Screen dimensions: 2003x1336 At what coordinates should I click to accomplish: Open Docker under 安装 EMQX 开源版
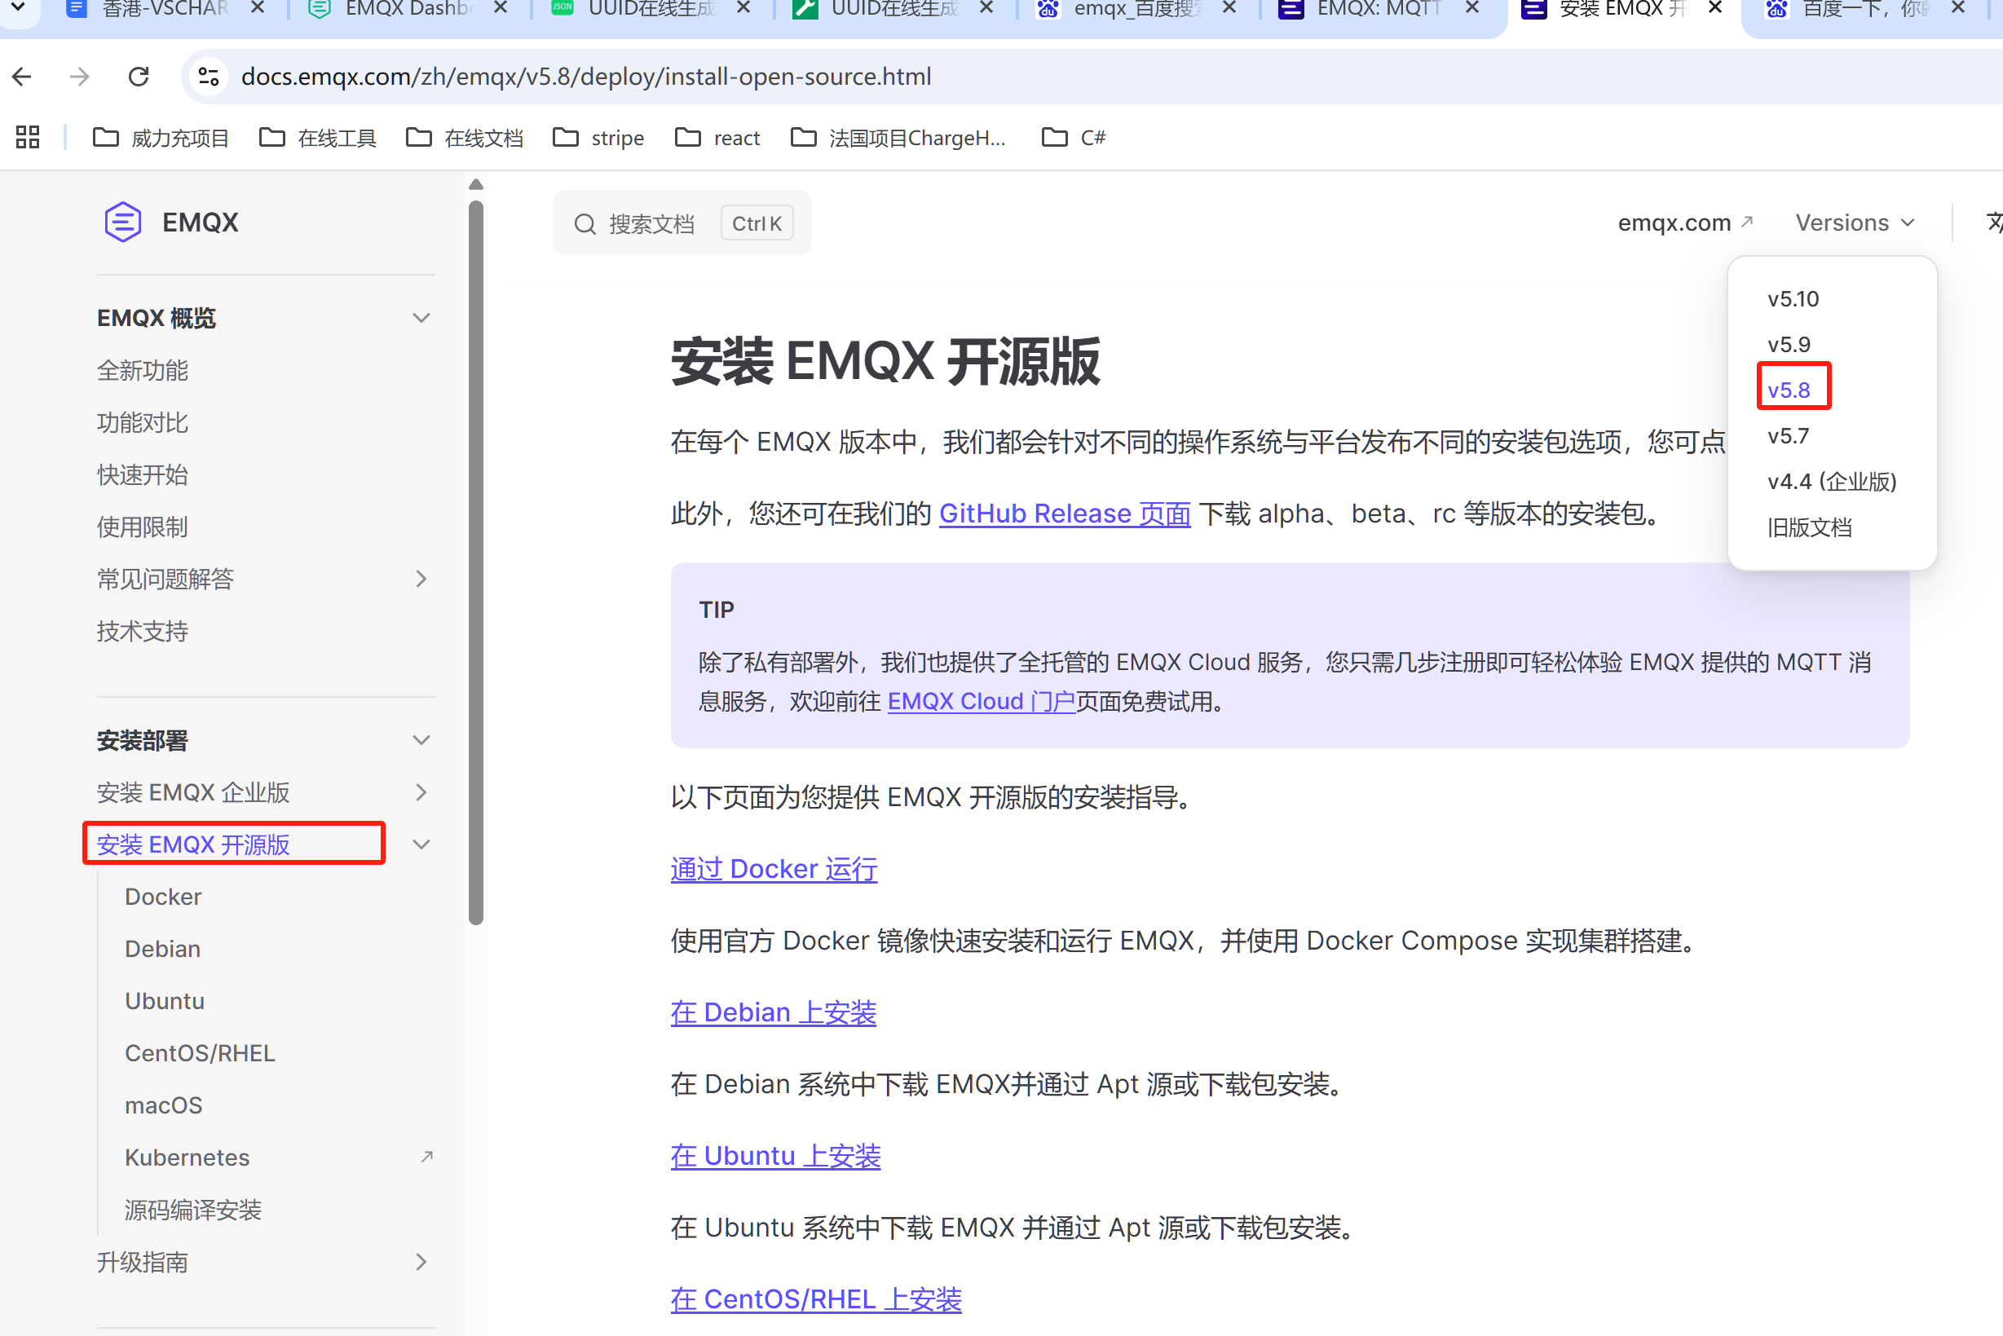(163, 897)
